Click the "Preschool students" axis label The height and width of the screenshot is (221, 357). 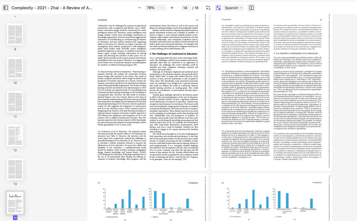tap(109, 211)
